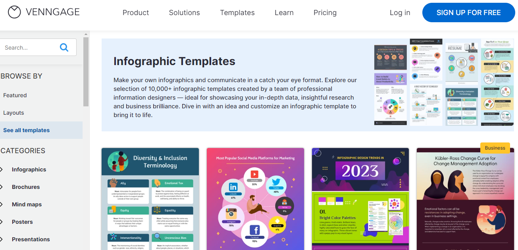Open the Mind maps category
This screenshot has height=250, width=518.
click(27, 204)
